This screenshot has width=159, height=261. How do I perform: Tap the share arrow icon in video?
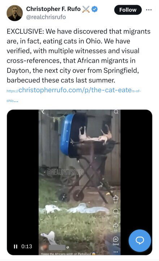[x=116, y=225]
